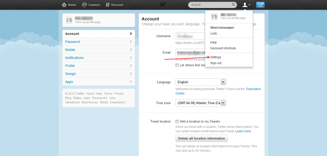This screenshot has width=327, height=156.
Task: Click the Password row chevron arrow
Action: [131, 42]
